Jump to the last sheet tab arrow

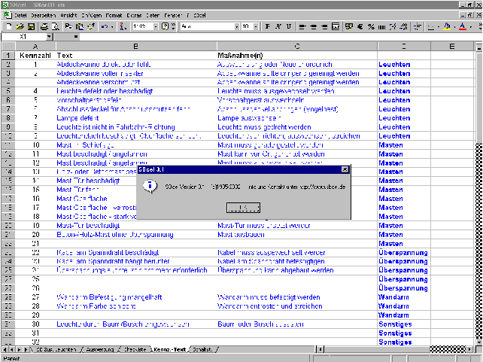26,350
